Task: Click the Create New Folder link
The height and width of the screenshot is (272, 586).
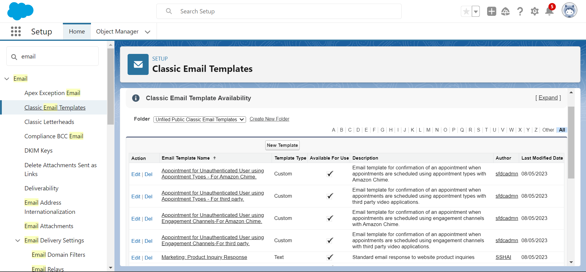Action: click(269, 119)
